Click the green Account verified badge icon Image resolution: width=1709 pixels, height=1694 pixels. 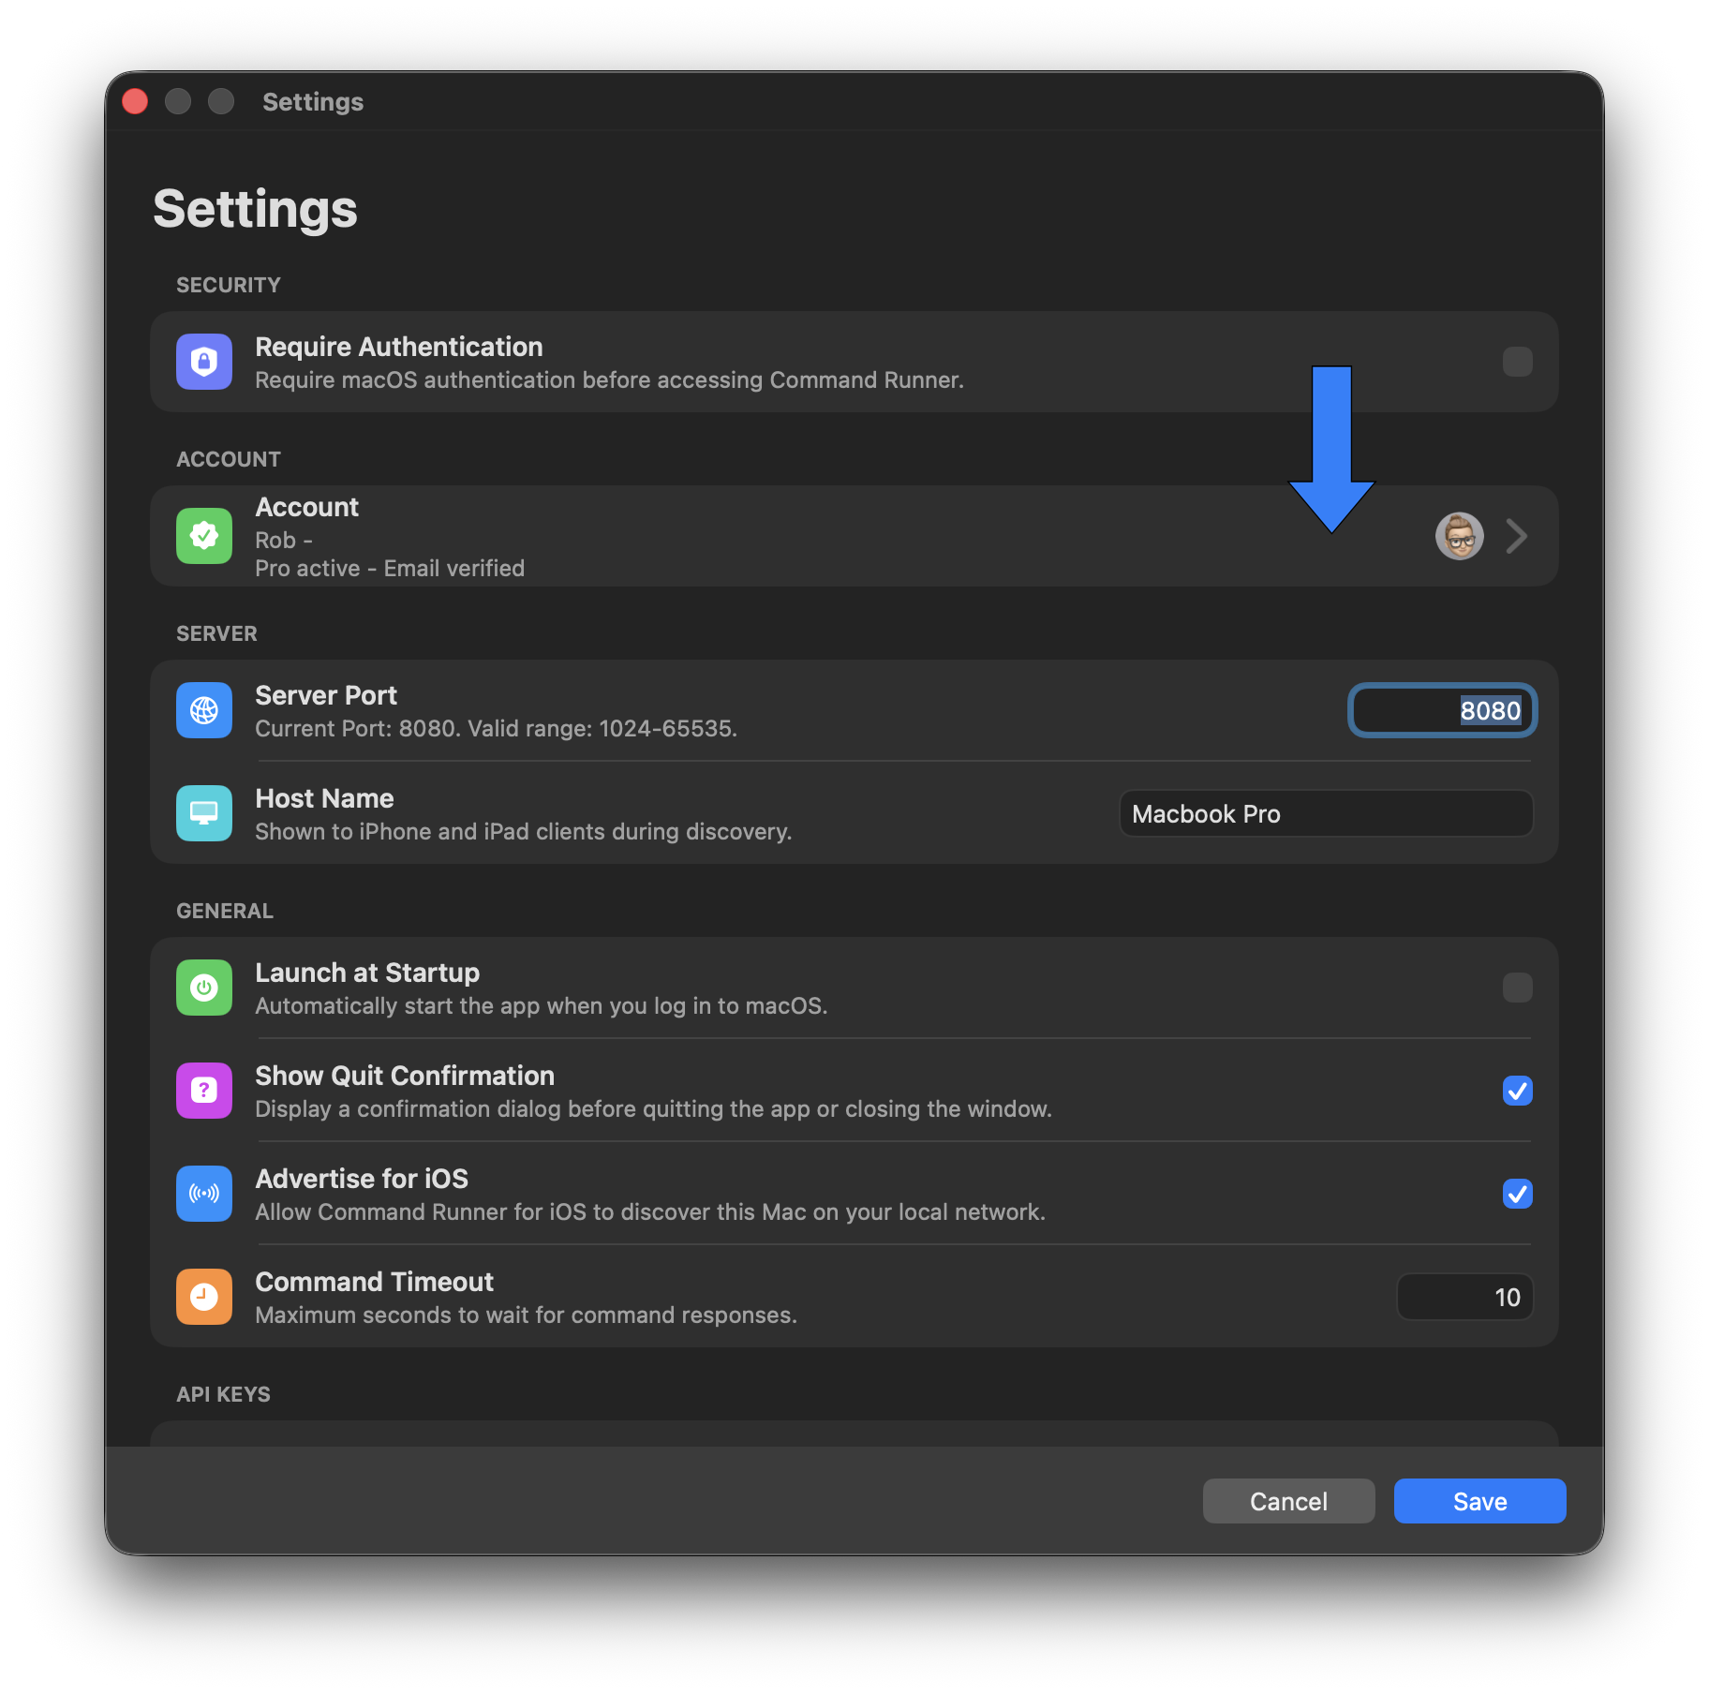[204, 536]
